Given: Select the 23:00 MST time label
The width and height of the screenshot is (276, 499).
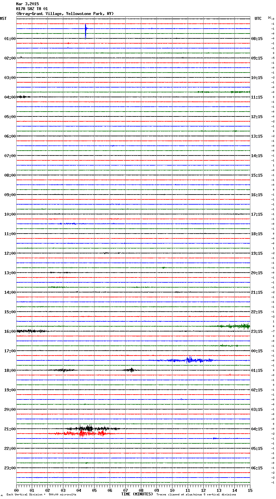Looking at the screenshot, I should 10,468.
